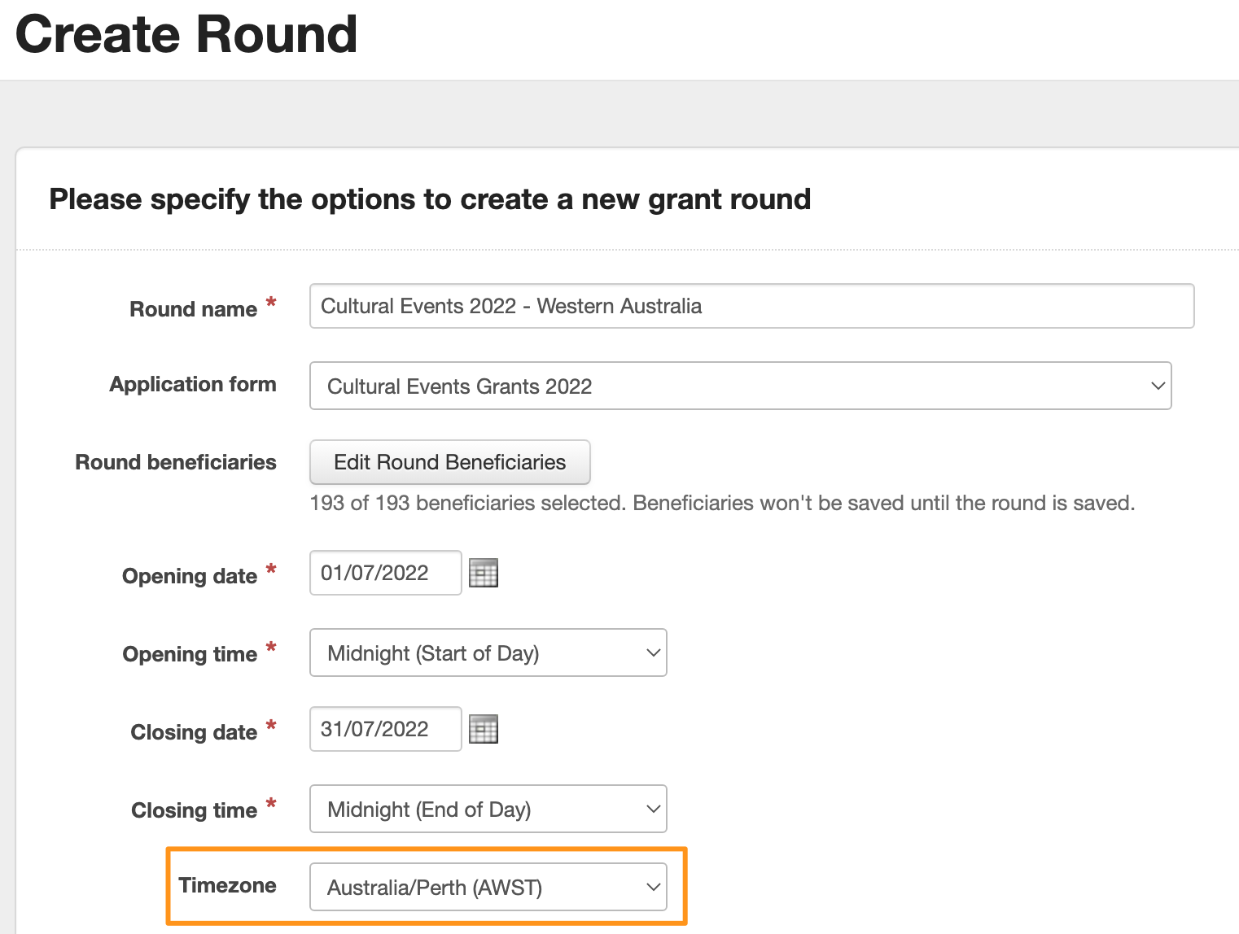The height and width of the screenshot is (934, 1239).
Task: Click the Edit Round Beneficiaries button
Action: (x=449, y=462)
